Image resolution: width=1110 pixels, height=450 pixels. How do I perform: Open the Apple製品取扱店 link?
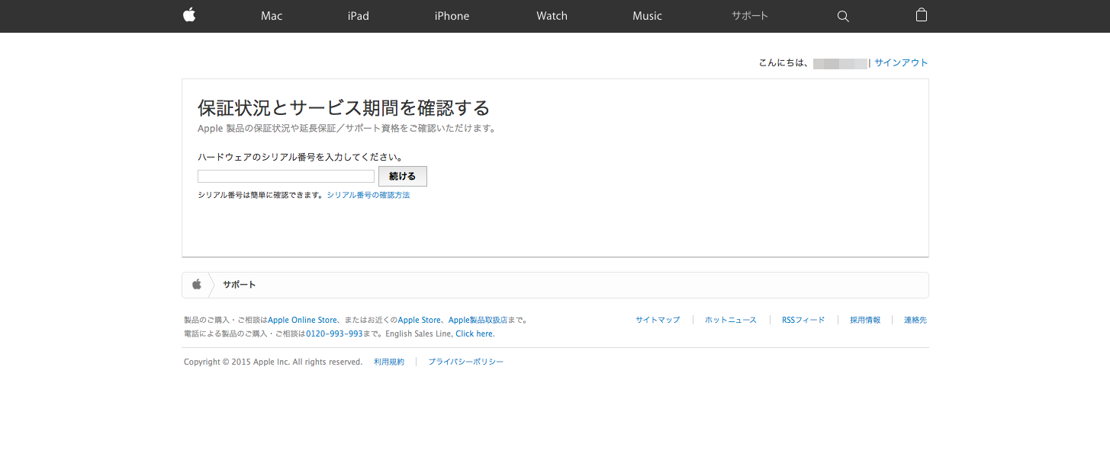coord(478,321)
